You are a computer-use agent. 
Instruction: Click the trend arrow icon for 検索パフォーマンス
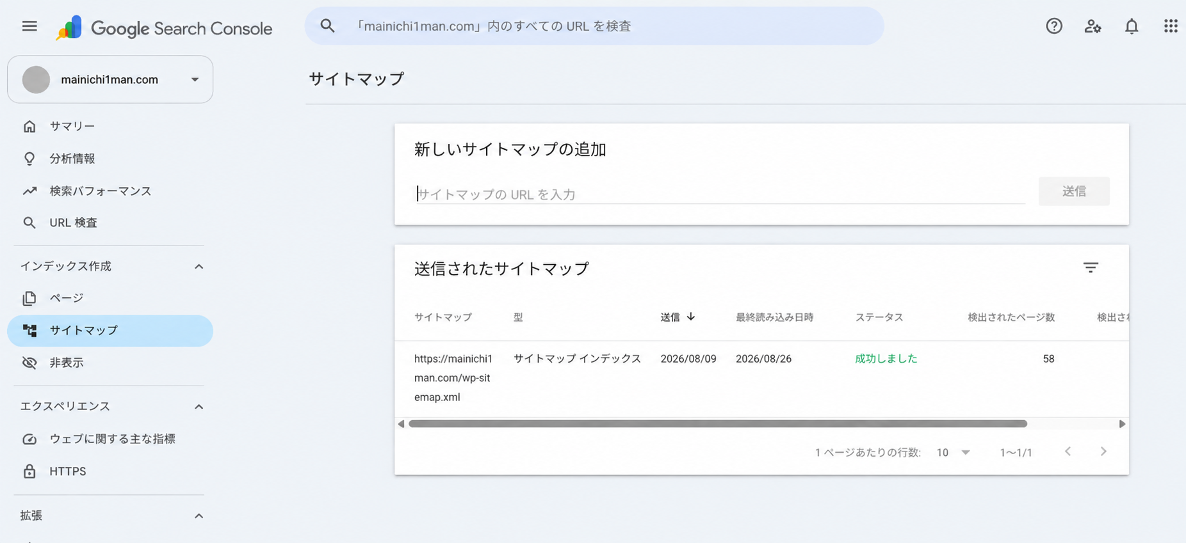point(29,191)
